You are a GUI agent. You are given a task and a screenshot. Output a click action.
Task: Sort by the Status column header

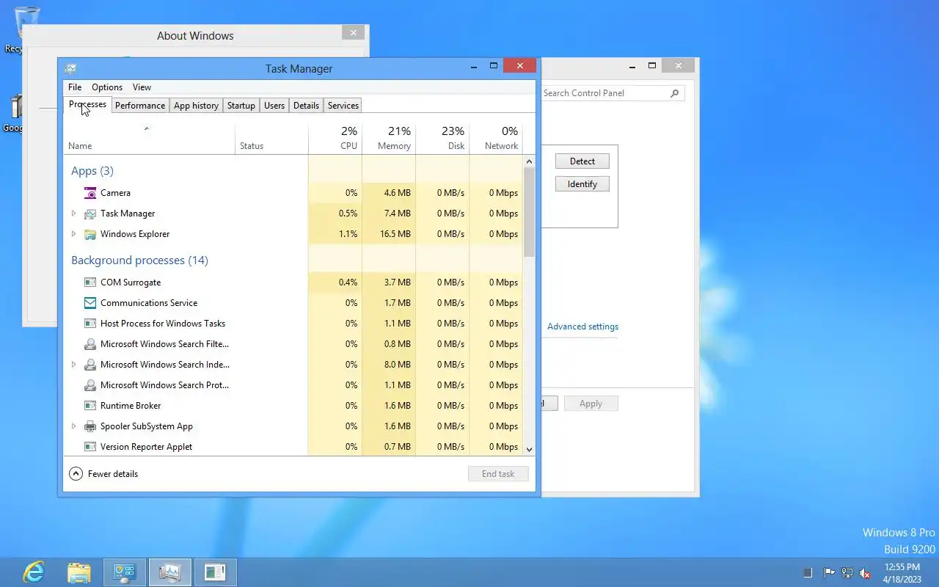coord(271,138)
